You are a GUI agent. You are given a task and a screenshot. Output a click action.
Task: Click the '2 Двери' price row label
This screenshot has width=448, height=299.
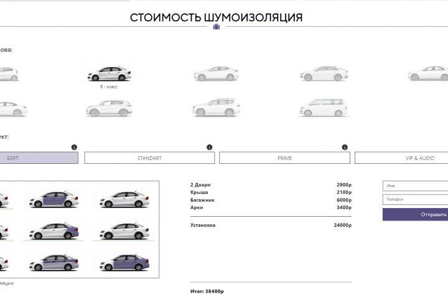coord(200,185)
